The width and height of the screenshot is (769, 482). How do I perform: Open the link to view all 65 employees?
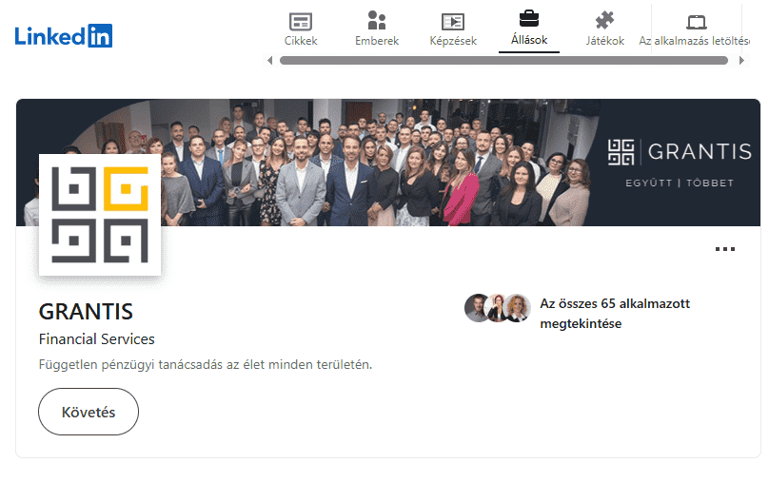(x=614, y=314)
